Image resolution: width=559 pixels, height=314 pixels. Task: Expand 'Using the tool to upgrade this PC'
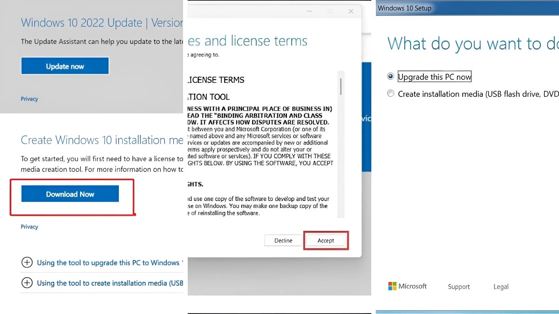[110, 263]
